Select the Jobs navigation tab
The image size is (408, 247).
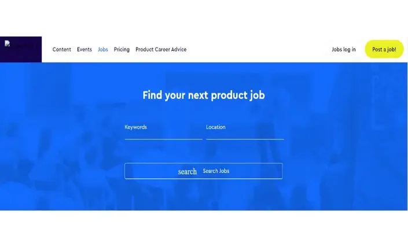tap(103, 49)
